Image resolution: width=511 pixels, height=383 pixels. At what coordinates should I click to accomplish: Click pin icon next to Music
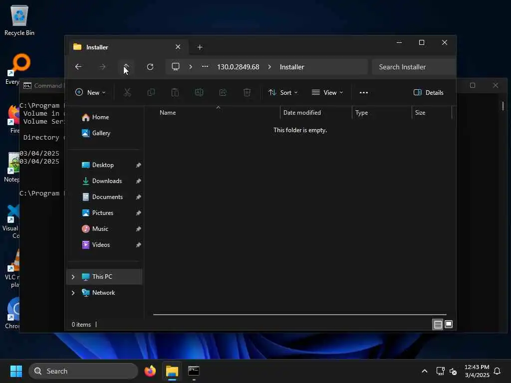pyautogui.click(x=138, y=229)
